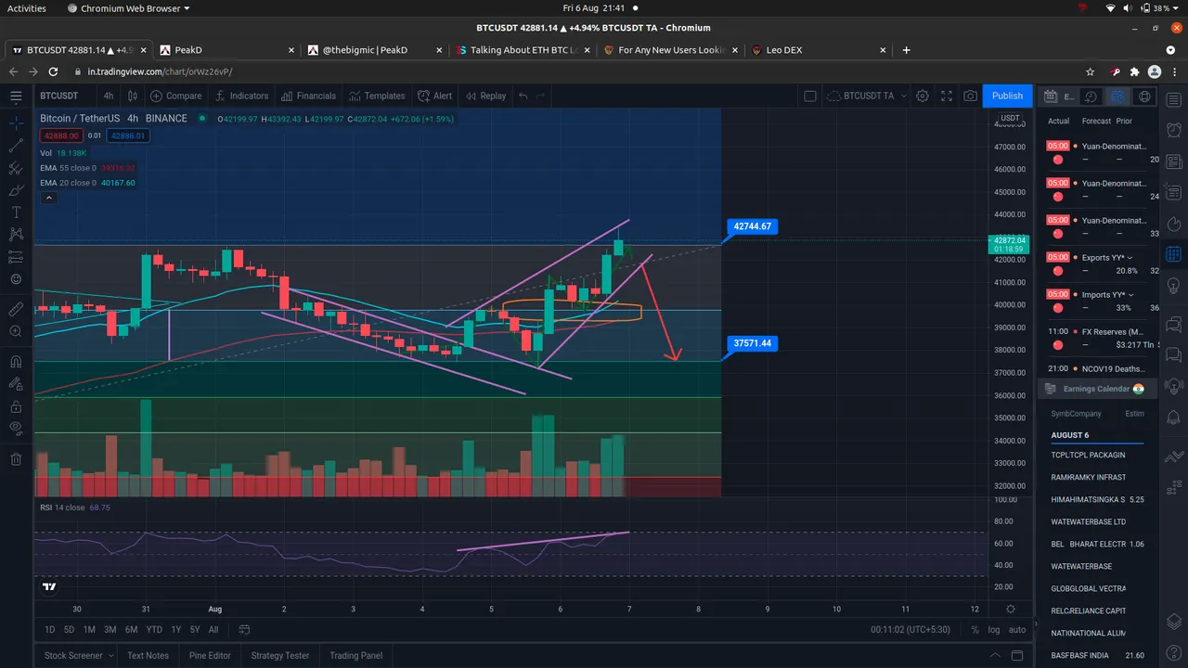Open the layout select square icon

pyautogui.click(x=809, y=96)
